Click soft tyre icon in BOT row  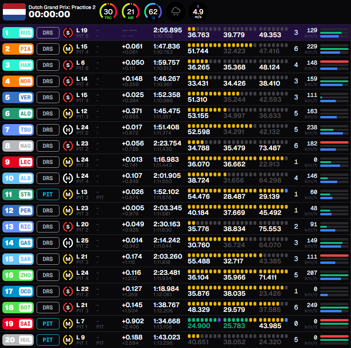(x=68, y=308)
